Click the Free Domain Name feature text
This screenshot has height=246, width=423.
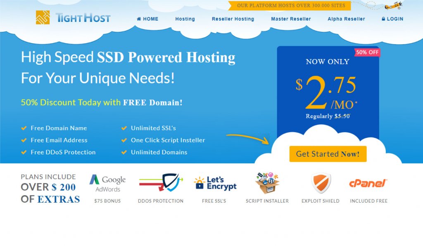point(59,128)
